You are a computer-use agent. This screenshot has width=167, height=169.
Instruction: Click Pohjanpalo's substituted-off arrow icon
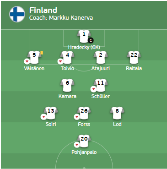77,145
